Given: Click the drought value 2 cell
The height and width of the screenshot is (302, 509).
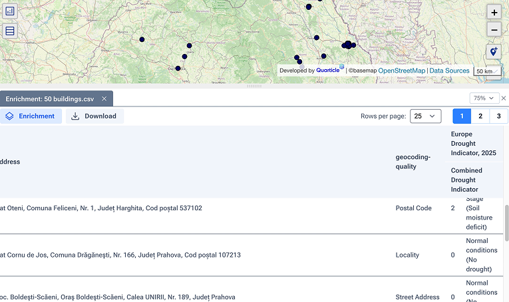Looking at the screenshot, I should click(x=453, y=208).
